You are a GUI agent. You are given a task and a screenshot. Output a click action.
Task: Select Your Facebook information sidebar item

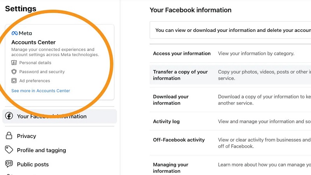[x=52, y=116]
